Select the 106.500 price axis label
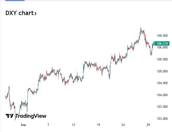 [162, 35]
